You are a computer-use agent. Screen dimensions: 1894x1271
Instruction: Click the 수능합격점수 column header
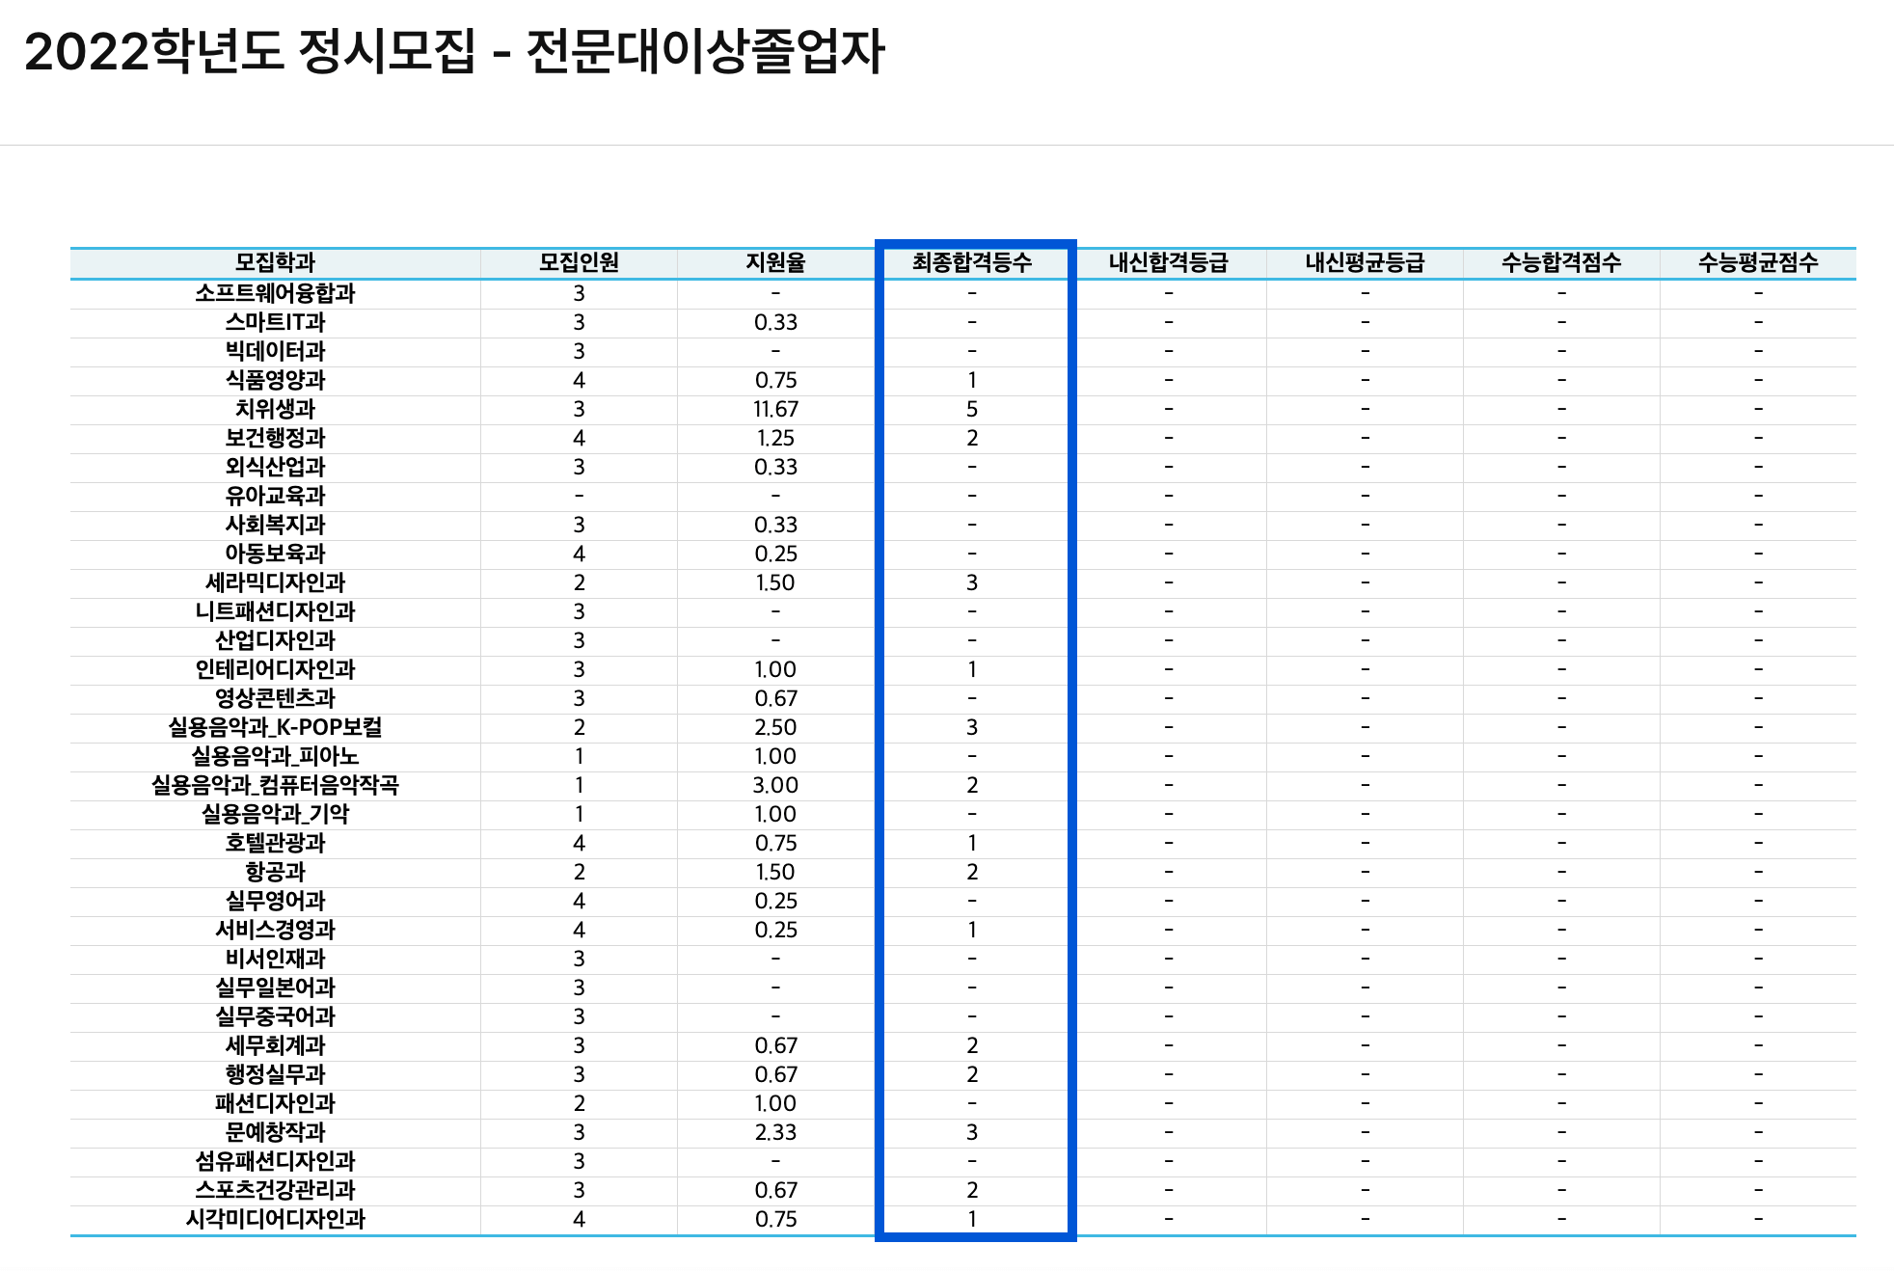click(1562, 262)
